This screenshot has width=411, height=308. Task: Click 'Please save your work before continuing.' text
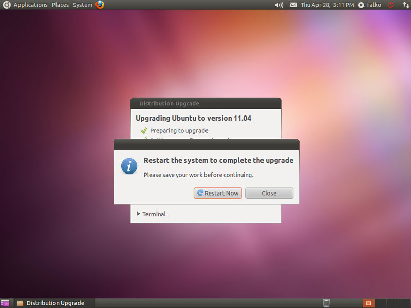(x=198, y=175)
